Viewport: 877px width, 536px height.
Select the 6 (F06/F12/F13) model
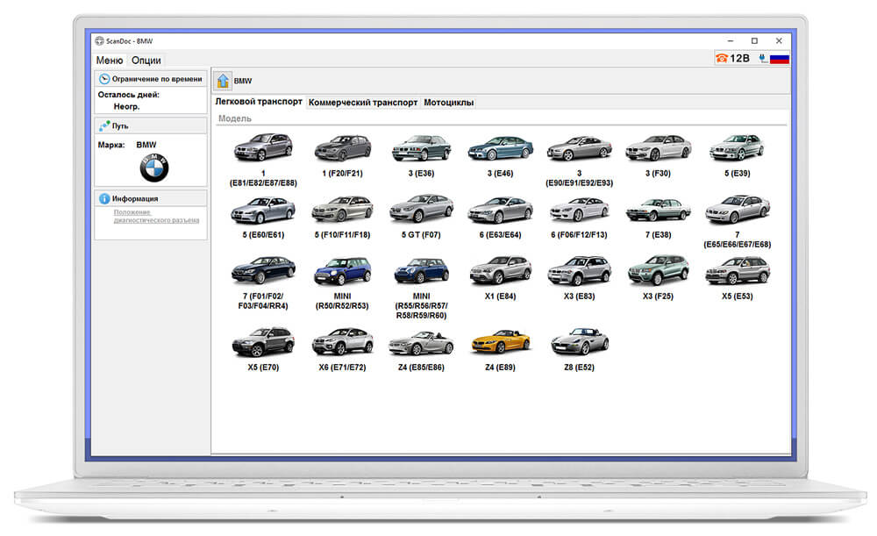(x=579, y=217)
